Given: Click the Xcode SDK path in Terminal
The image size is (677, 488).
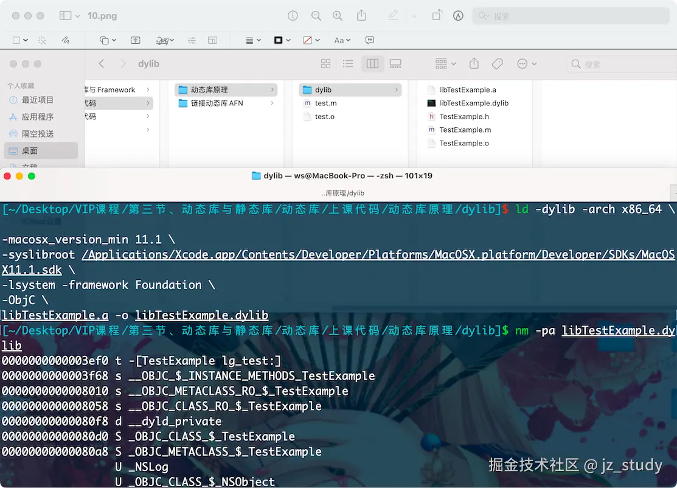Looking at the screenshot, I should (378, 255).
